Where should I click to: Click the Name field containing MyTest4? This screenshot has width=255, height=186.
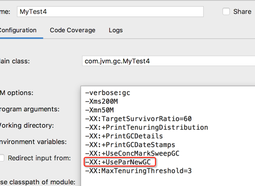110,12
